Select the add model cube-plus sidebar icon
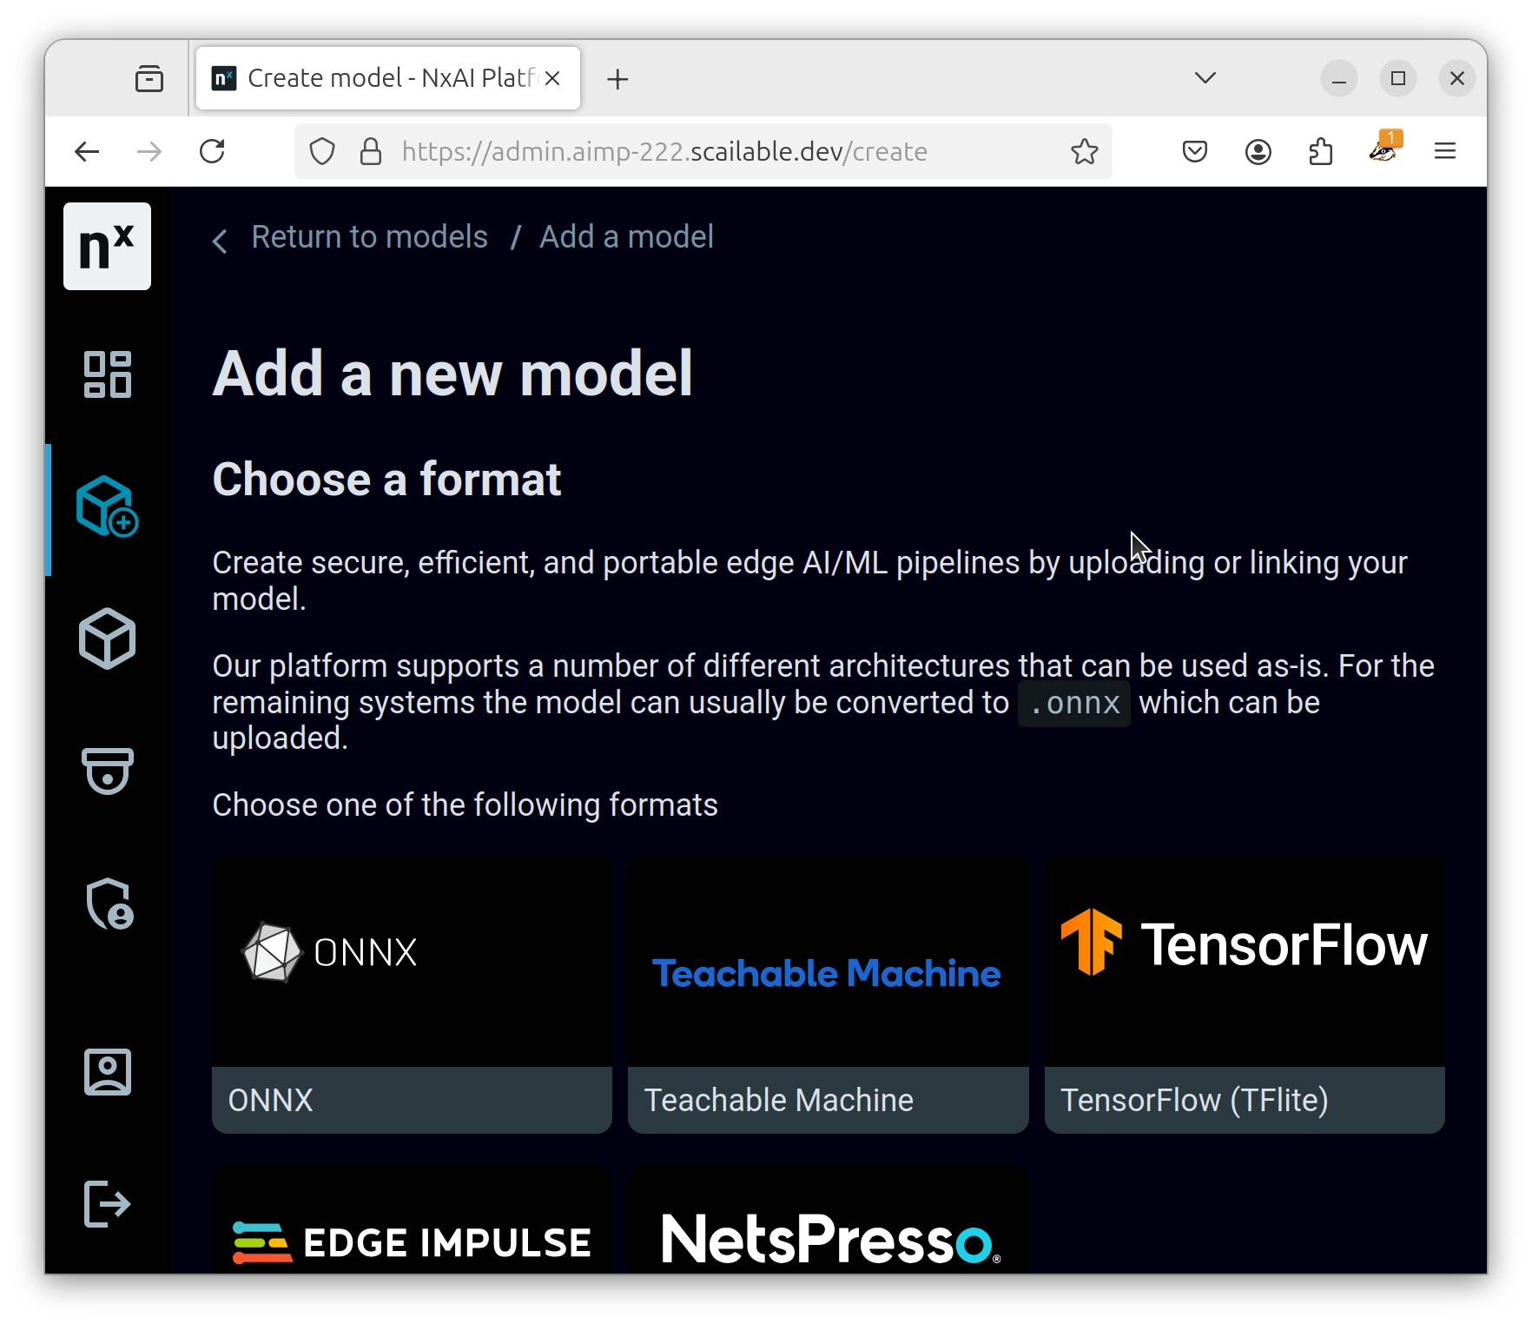This screenshot has height=1324, width=1532. 107,507
